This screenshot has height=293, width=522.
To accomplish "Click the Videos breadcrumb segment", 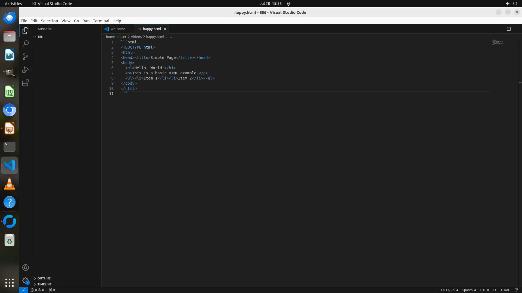I will point(136,37).
